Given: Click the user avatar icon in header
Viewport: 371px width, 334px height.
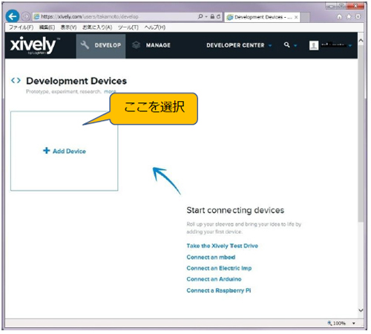Looking at the screenshot, I should tap(314, 45).
